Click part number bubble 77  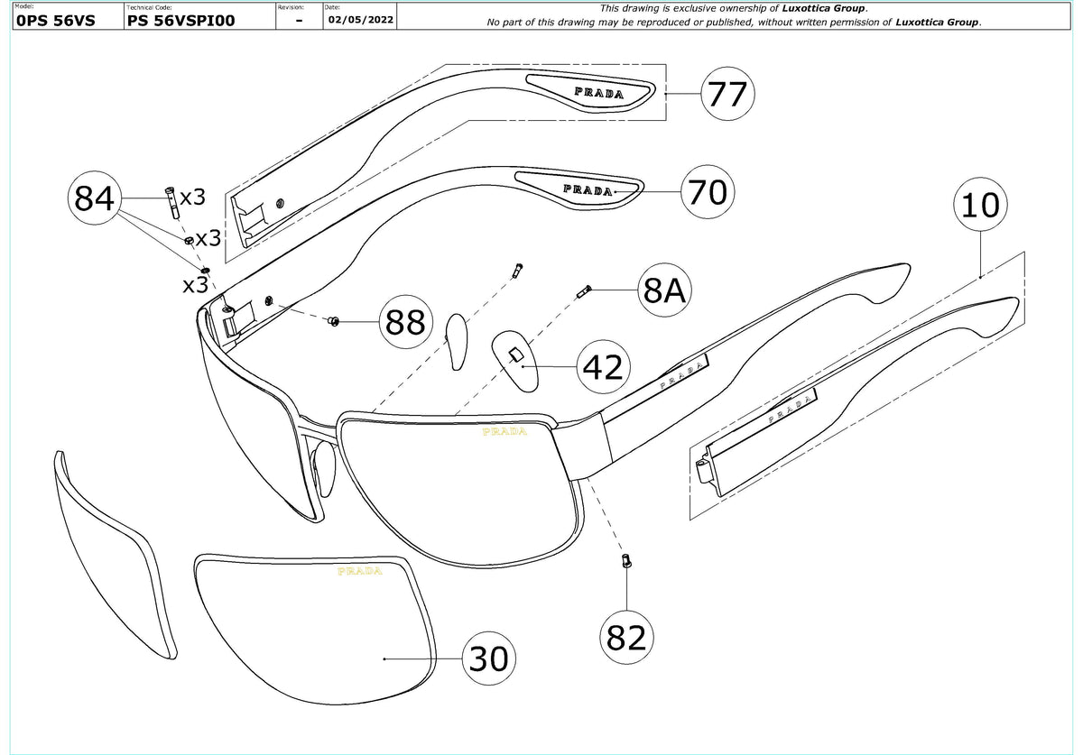727,94
